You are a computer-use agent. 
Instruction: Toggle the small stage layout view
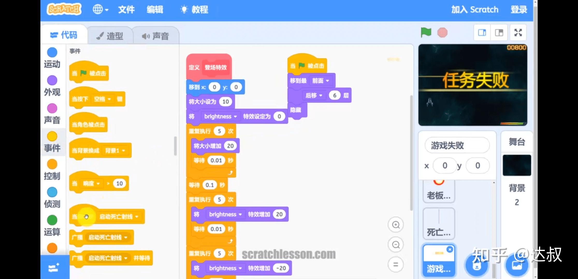coord(481,32)
